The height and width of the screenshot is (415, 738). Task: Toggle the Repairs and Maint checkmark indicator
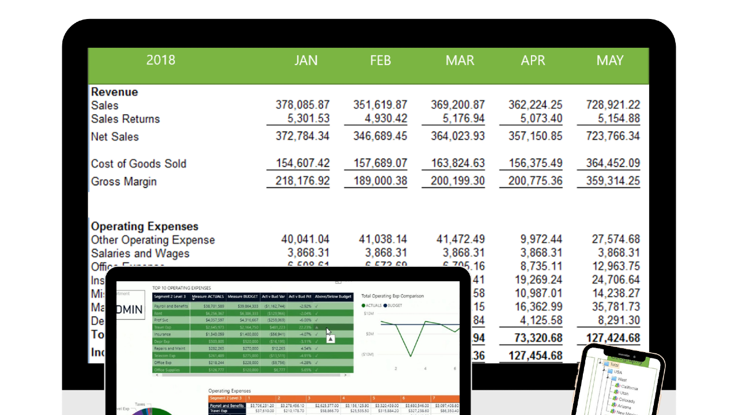point(316,348)
